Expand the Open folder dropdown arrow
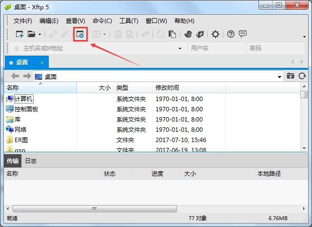312x227 pixels. 39,35
